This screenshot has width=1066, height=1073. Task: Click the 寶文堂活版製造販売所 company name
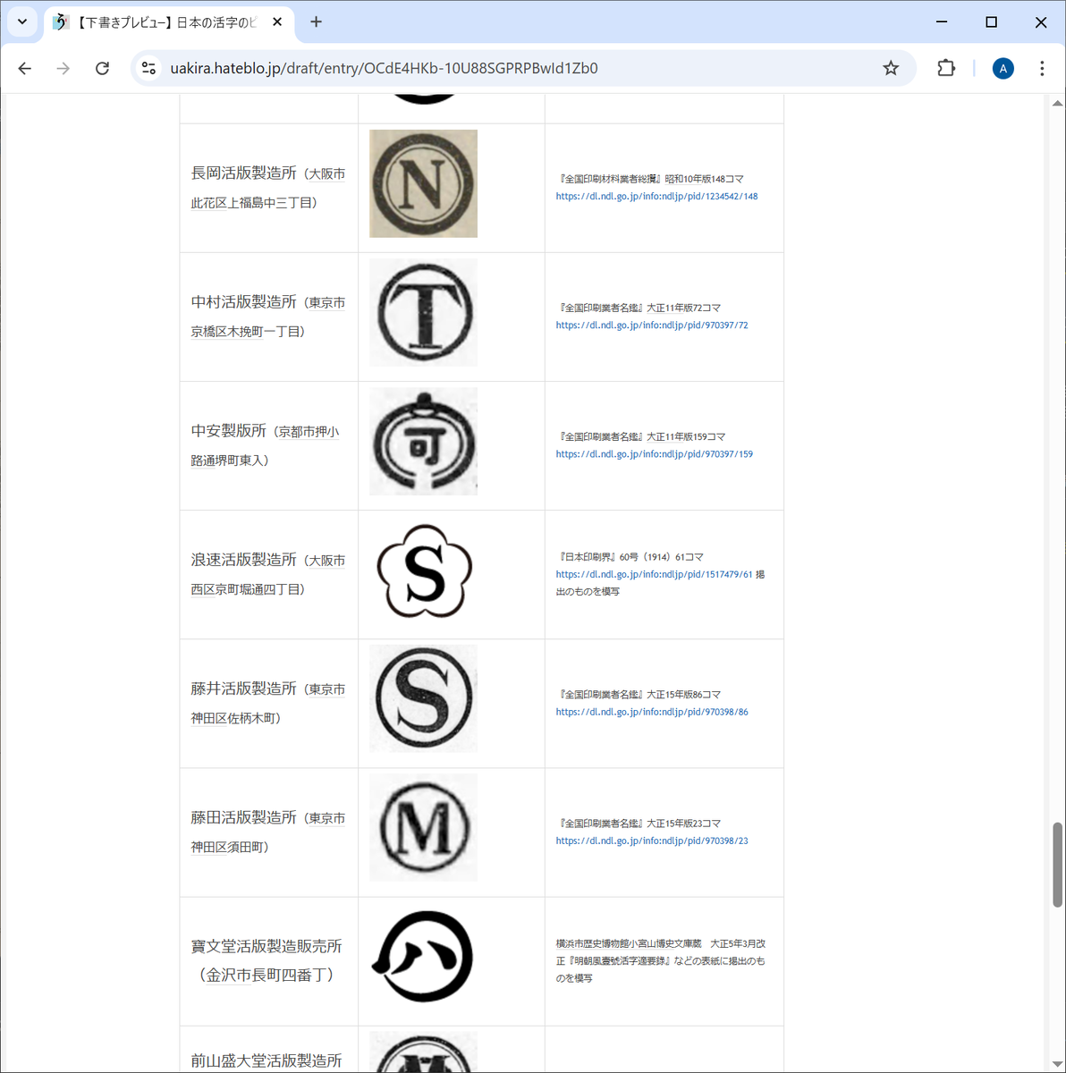click(x=266, y=946)
